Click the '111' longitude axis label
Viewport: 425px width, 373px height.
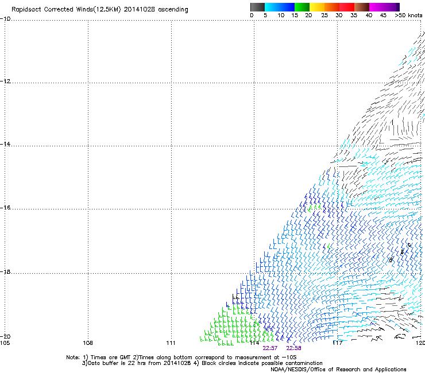point(171,343)
